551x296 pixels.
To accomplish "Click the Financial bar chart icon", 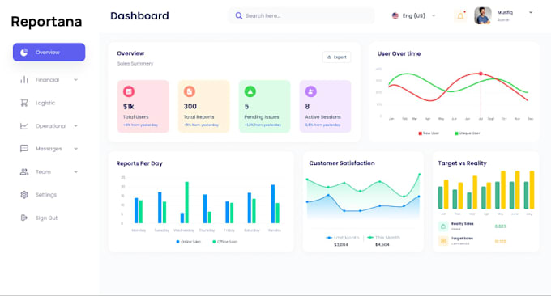I will 23,80.
